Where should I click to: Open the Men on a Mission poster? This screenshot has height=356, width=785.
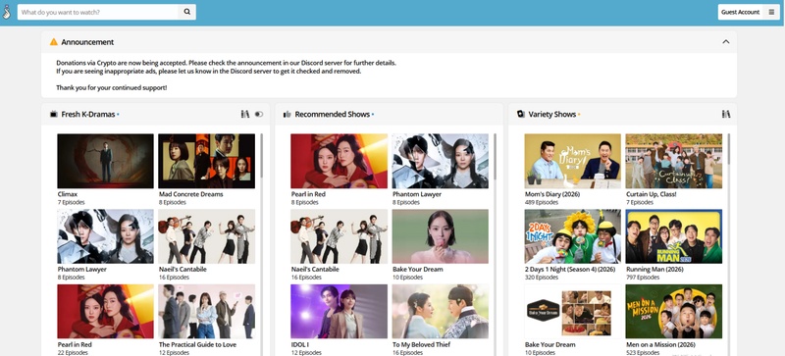674,312
